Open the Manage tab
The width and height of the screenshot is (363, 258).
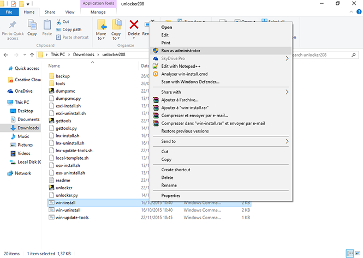(x=98, y=12)
